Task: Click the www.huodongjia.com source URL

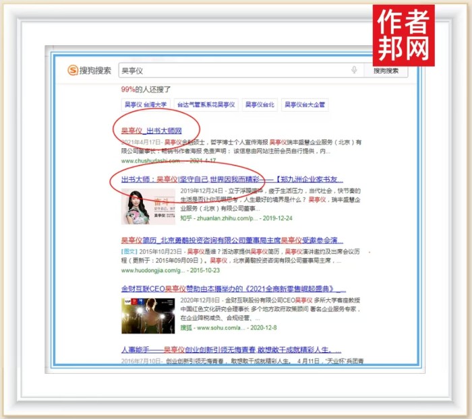Action: (x=152, y=270)
